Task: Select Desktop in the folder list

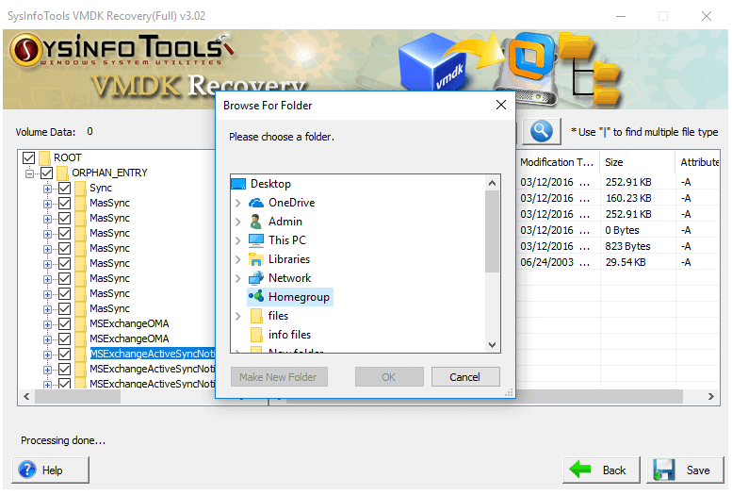Action: [270, 184]
